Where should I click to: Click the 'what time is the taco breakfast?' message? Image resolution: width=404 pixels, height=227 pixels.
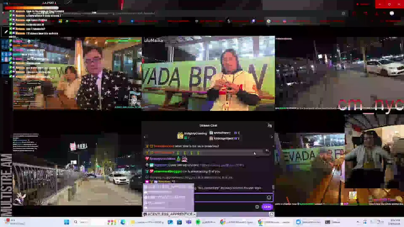[x=197, y=146]
